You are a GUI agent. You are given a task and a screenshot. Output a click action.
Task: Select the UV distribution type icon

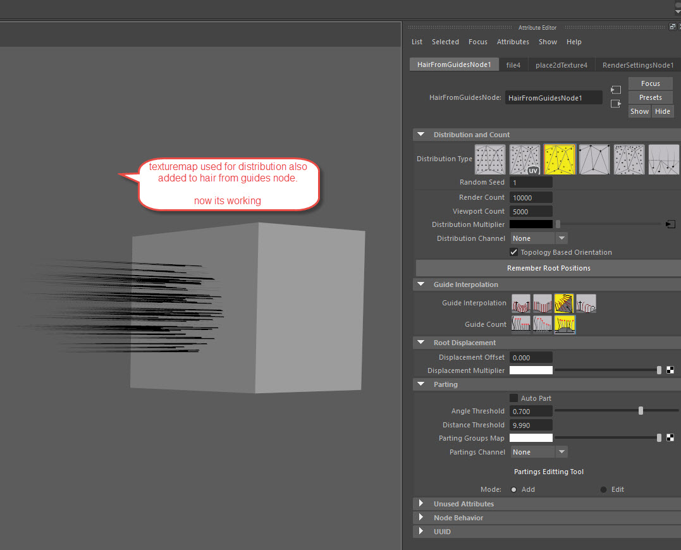525,159
